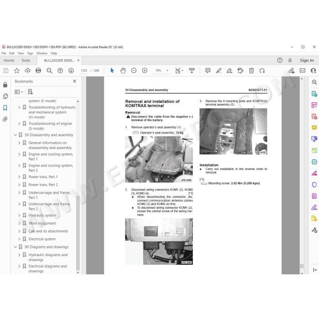319x319 pixels.
Task: Toggle the Bookmarks panel sidebar icon
Action: [5, 108]
